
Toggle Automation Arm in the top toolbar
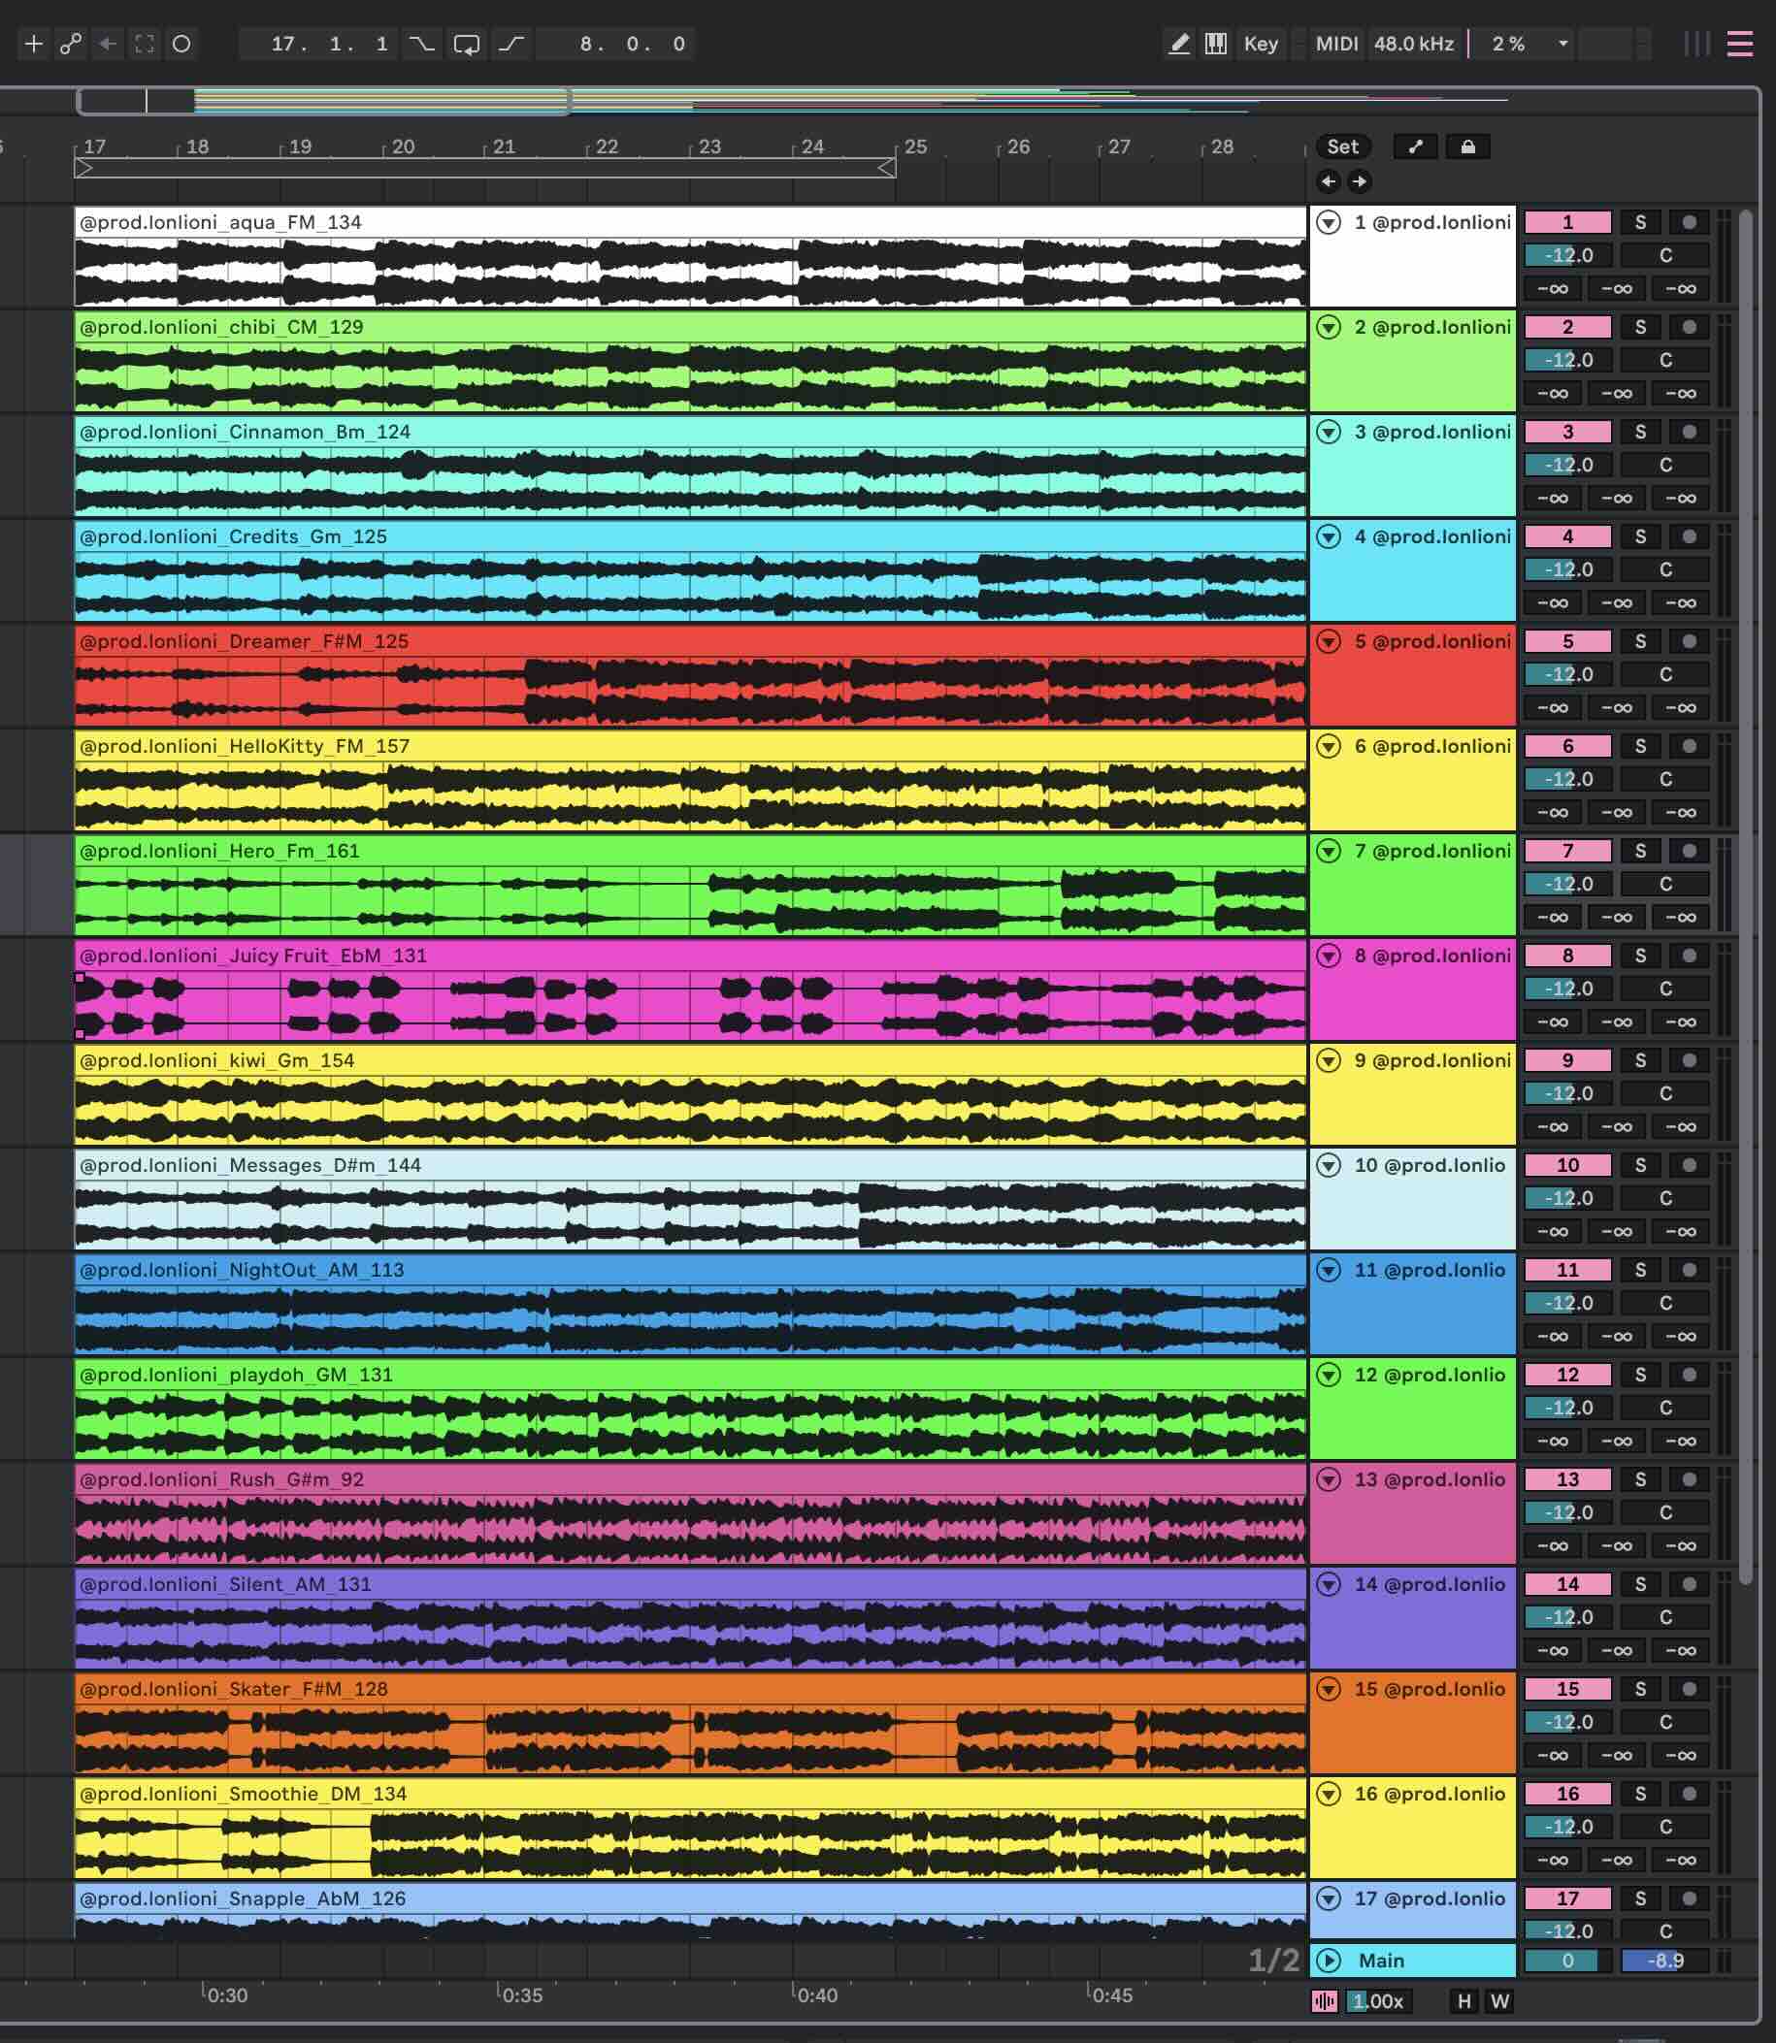[x=71, y=44]
